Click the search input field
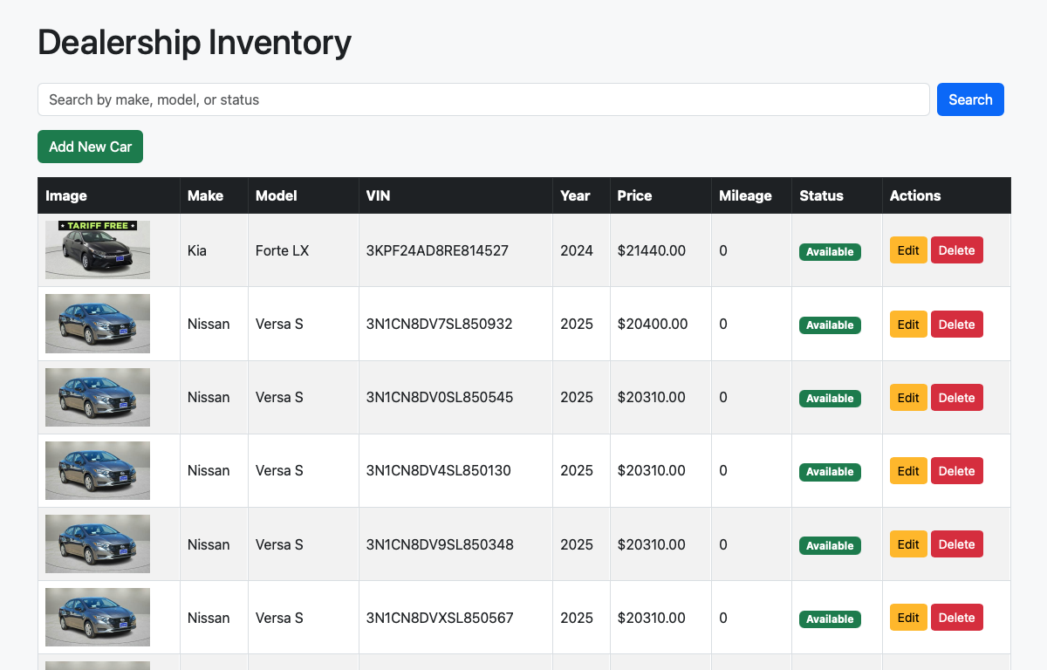The width and height of the screenshot is (1047, 670). pyautogui.click(x=483, y=99)
